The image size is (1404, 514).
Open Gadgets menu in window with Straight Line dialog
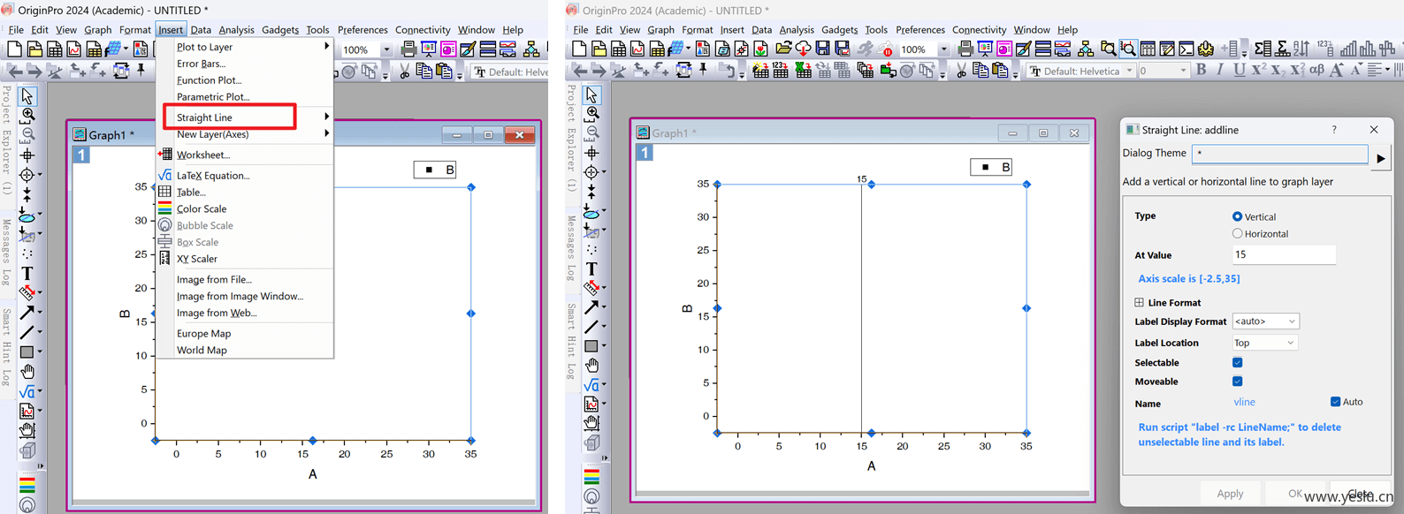pos(839,29)
